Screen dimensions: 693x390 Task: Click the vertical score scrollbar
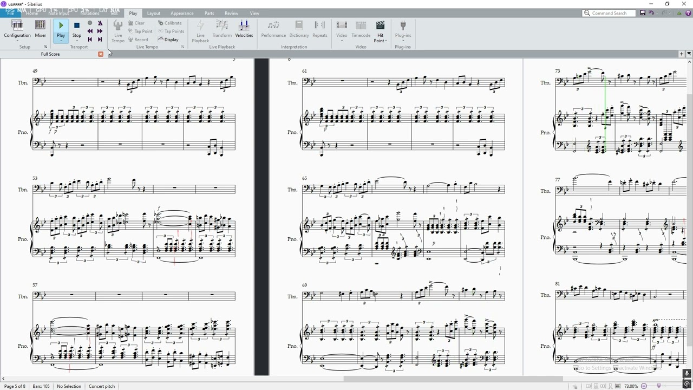point(689,219)
